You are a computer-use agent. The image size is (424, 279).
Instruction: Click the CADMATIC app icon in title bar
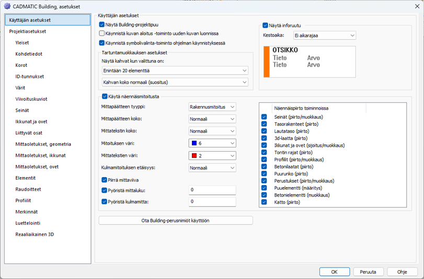pyautogui.click(x=7, y=5)
